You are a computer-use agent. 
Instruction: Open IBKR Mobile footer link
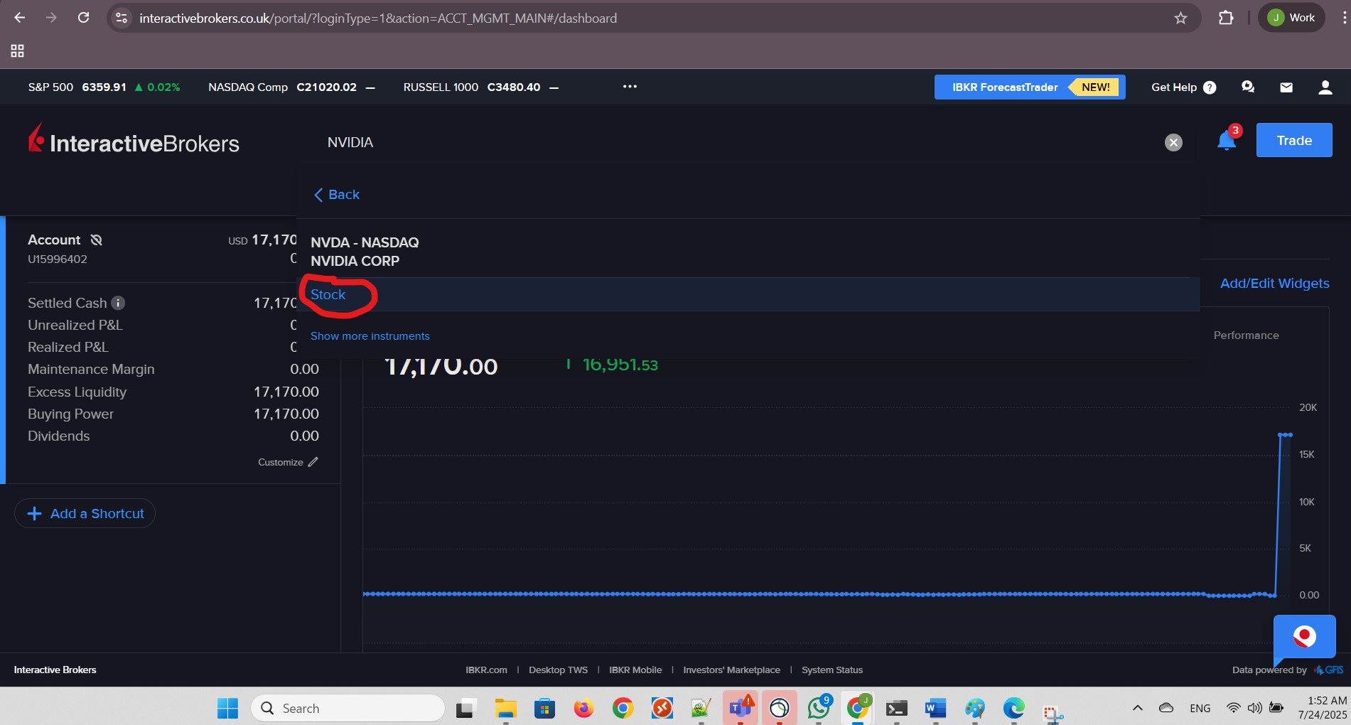point(635,670)
